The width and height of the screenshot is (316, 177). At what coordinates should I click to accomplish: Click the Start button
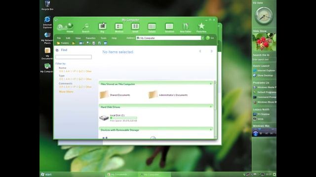pyautogui.click(x=46, y=175)
